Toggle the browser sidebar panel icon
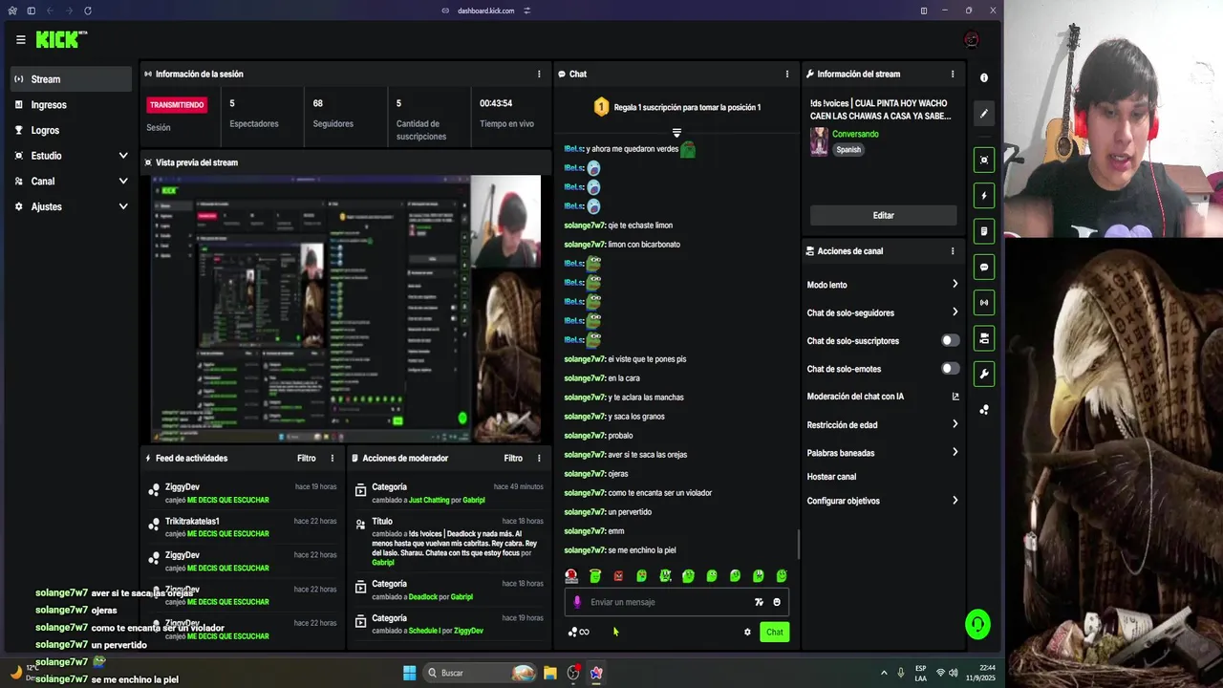Image resolution: width=1223 pixels, height=688 pixels. coord(32,11)
